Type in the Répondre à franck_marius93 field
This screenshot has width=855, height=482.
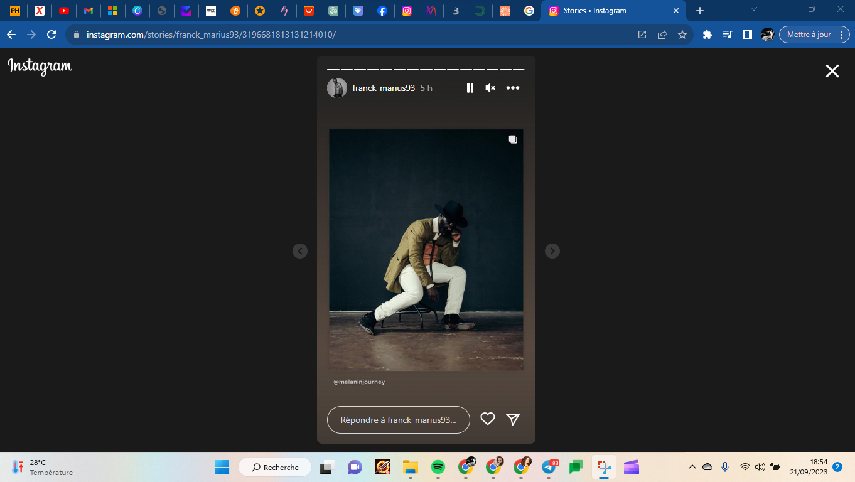tap(398, 420)
